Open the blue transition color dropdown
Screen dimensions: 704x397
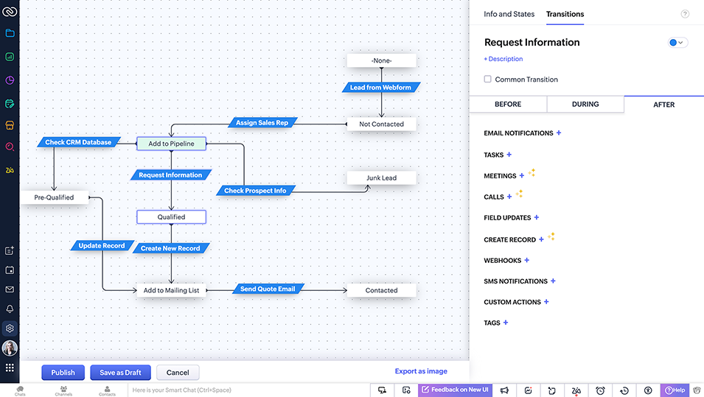(x=677, y=43)
